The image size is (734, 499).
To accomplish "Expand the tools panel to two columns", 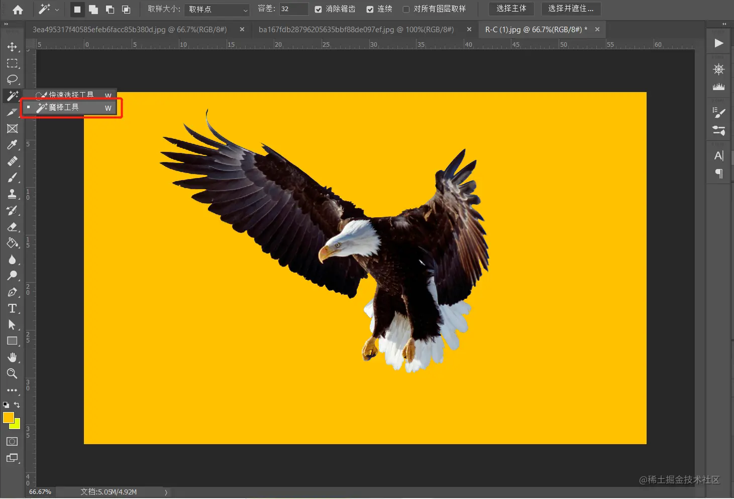I will [6, 24].
